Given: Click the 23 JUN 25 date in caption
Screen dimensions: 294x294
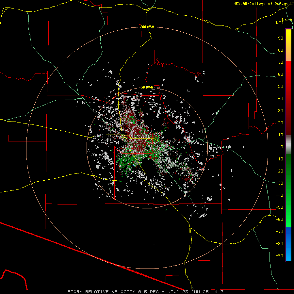Looking at the screenshot, I should [196, 292].
